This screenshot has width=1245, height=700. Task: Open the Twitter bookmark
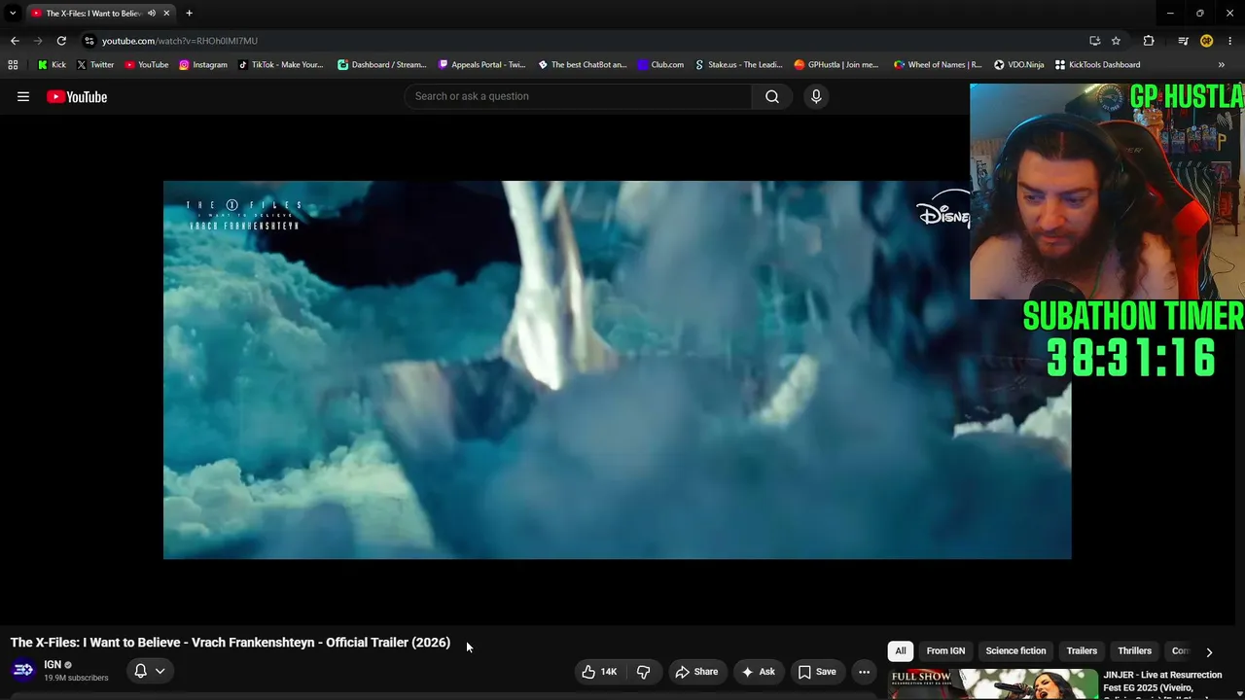click(94, 65)
